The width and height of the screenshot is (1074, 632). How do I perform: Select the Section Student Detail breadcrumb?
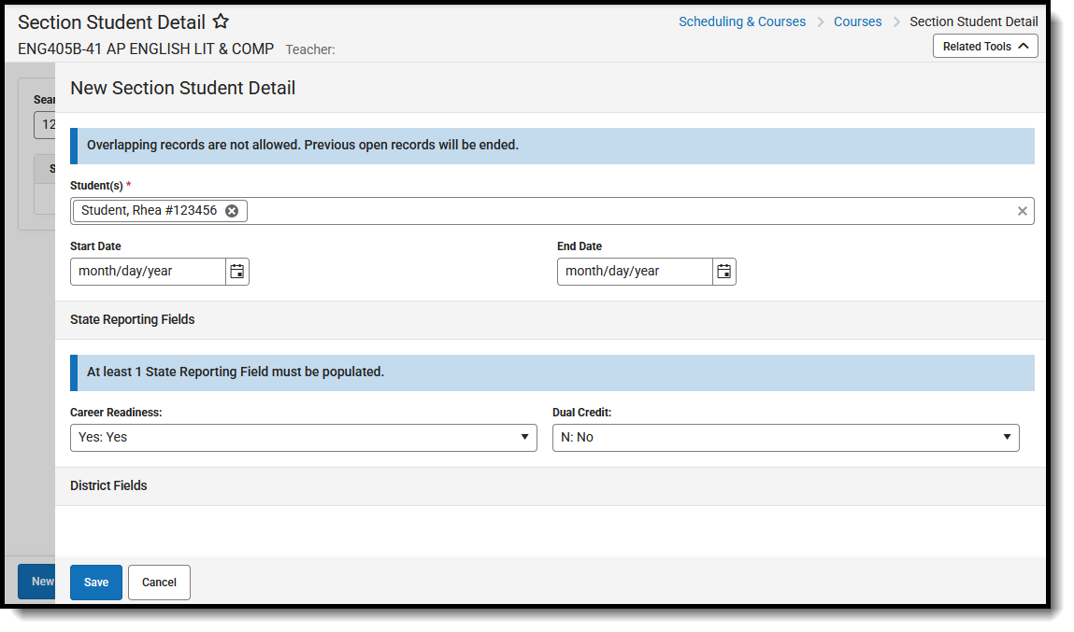coord(974,21)
